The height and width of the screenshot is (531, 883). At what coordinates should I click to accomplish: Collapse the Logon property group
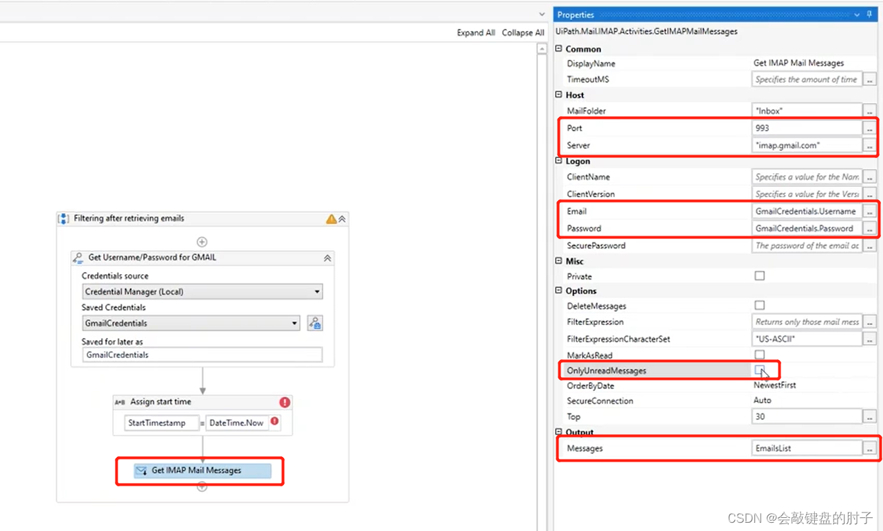[559, 161]
